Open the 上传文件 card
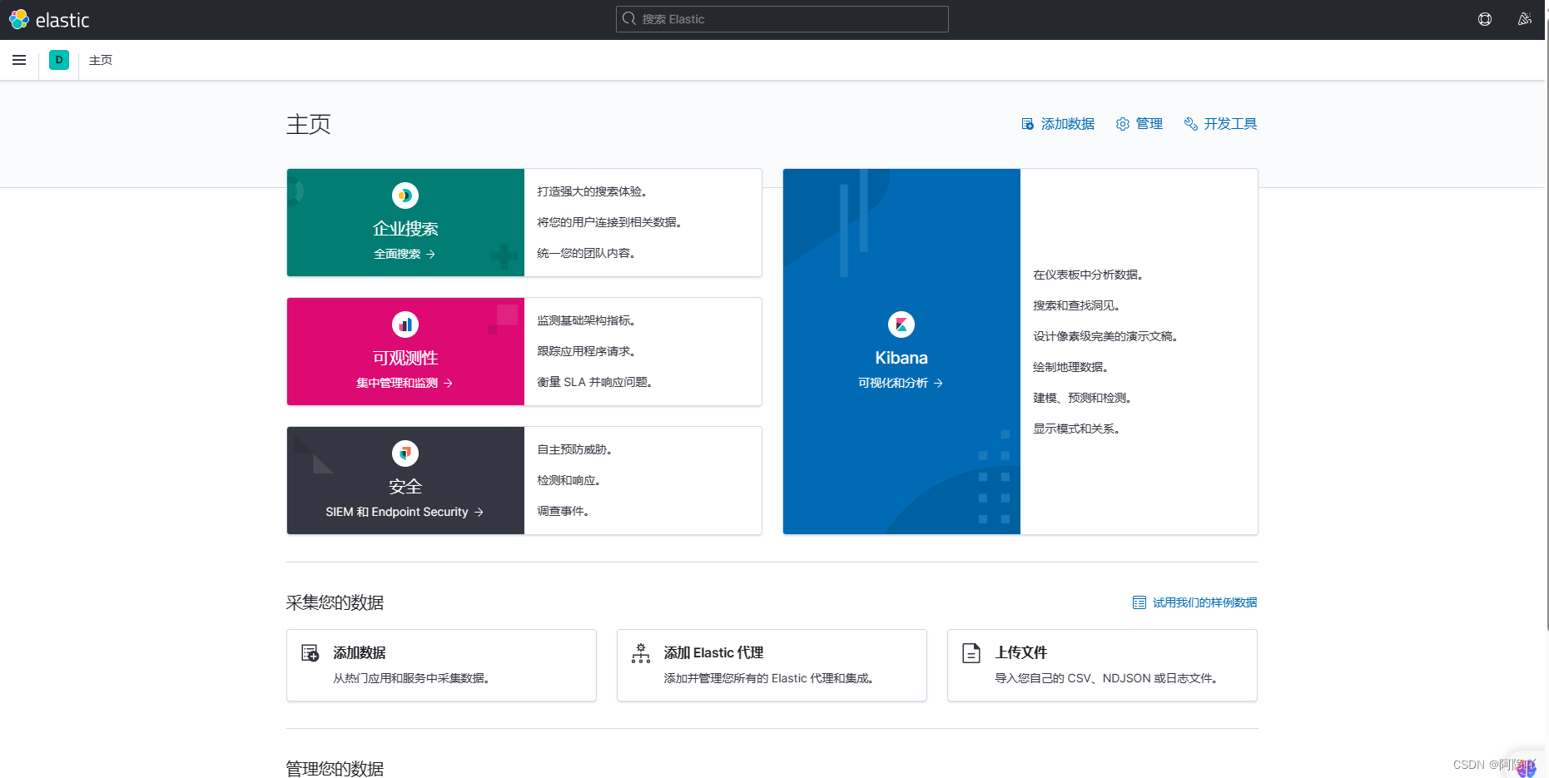The image size is (1549, 778). 1102,665
